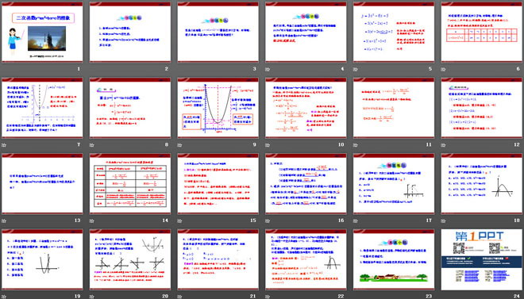Select slide 9 thumbnail with large parabola
524x299 pixels.
(218, 108)
